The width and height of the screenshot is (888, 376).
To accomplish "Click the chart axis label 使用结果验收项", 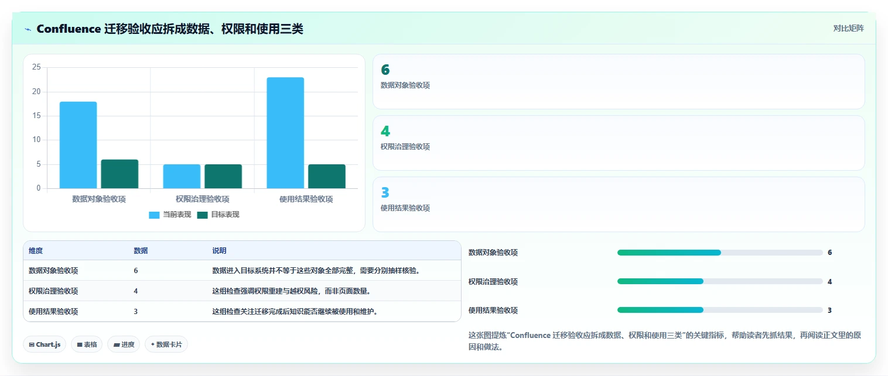I will pyautogui.click(x=306, y=199).
